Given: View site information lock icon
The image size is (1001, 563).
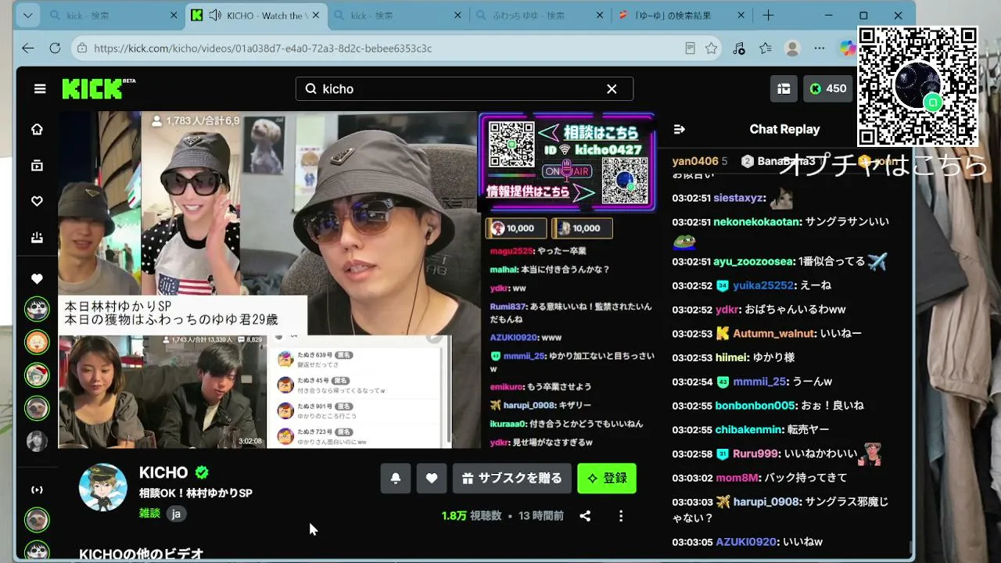Looking at the screenshot, I should (x=81, y=48).
